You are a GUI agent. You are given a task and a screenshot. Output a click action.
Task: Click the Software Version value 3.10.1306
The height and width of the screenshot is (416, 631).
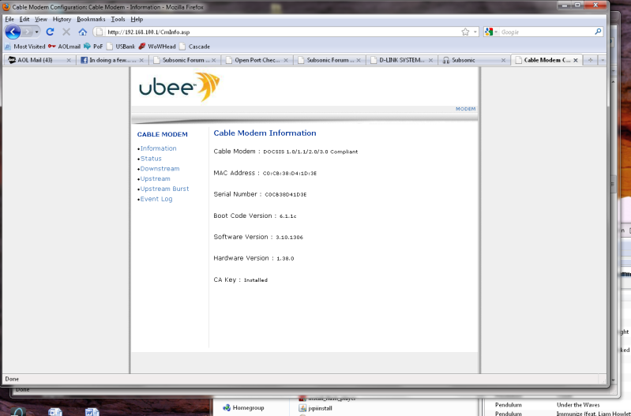(289, 238)
